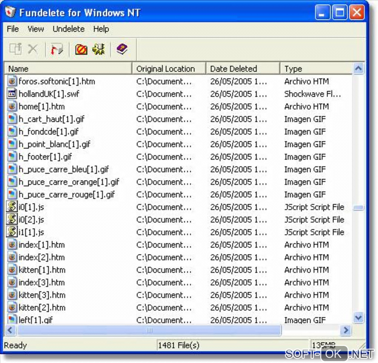Open help via the purple book icon
Viewport: 378px width, 363px height.
pyautogui.click(x=122, y=49)
